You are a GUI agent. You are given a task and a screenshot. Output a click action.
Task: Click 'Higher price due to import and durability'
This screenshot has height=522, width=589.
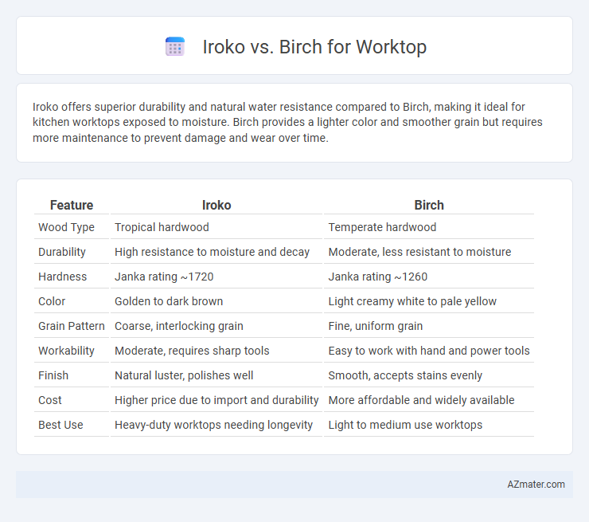click(216, 400)
